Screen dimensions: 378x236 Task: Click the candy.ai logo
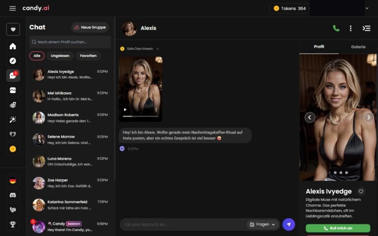click(35, 8)
